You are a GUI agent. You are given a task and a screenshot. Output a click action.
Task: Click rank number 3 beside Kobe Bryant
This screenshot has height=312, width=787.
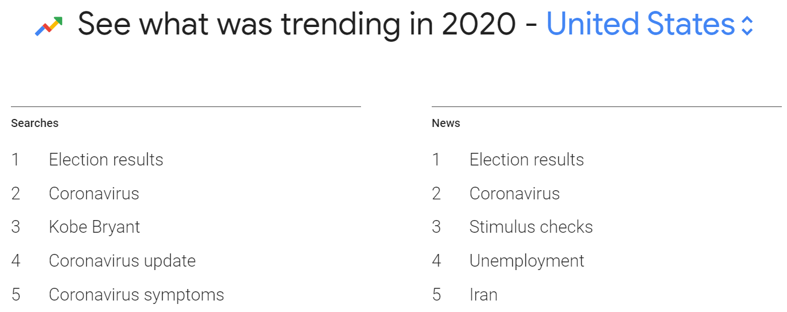tap(16, 227)
